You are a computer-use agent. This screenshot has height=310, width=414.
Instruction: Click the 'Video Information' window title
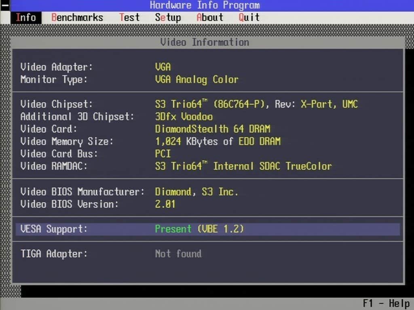(205, 42)
